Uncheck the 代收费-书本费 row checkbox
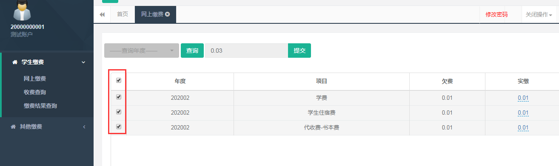 [119, 127]
